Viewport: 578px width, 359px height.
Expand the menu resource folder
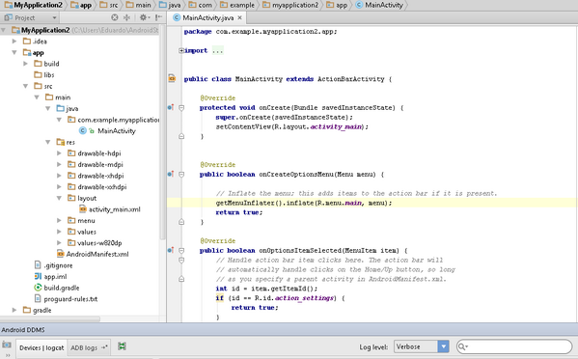59,220
